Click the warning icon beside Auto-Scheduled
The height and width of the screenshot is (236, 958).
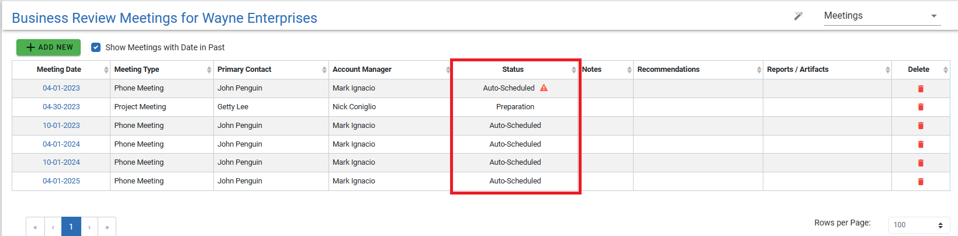tap(544, 88)
